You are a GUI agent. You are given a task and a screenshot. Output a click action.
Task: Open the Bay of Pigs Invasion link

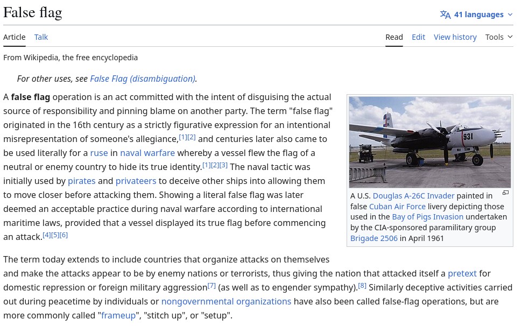point(427,217)
